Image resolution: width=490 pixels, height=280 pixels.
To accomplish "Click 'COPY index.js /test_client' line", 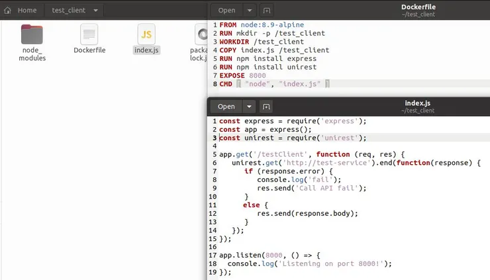I will coord(274,50).
